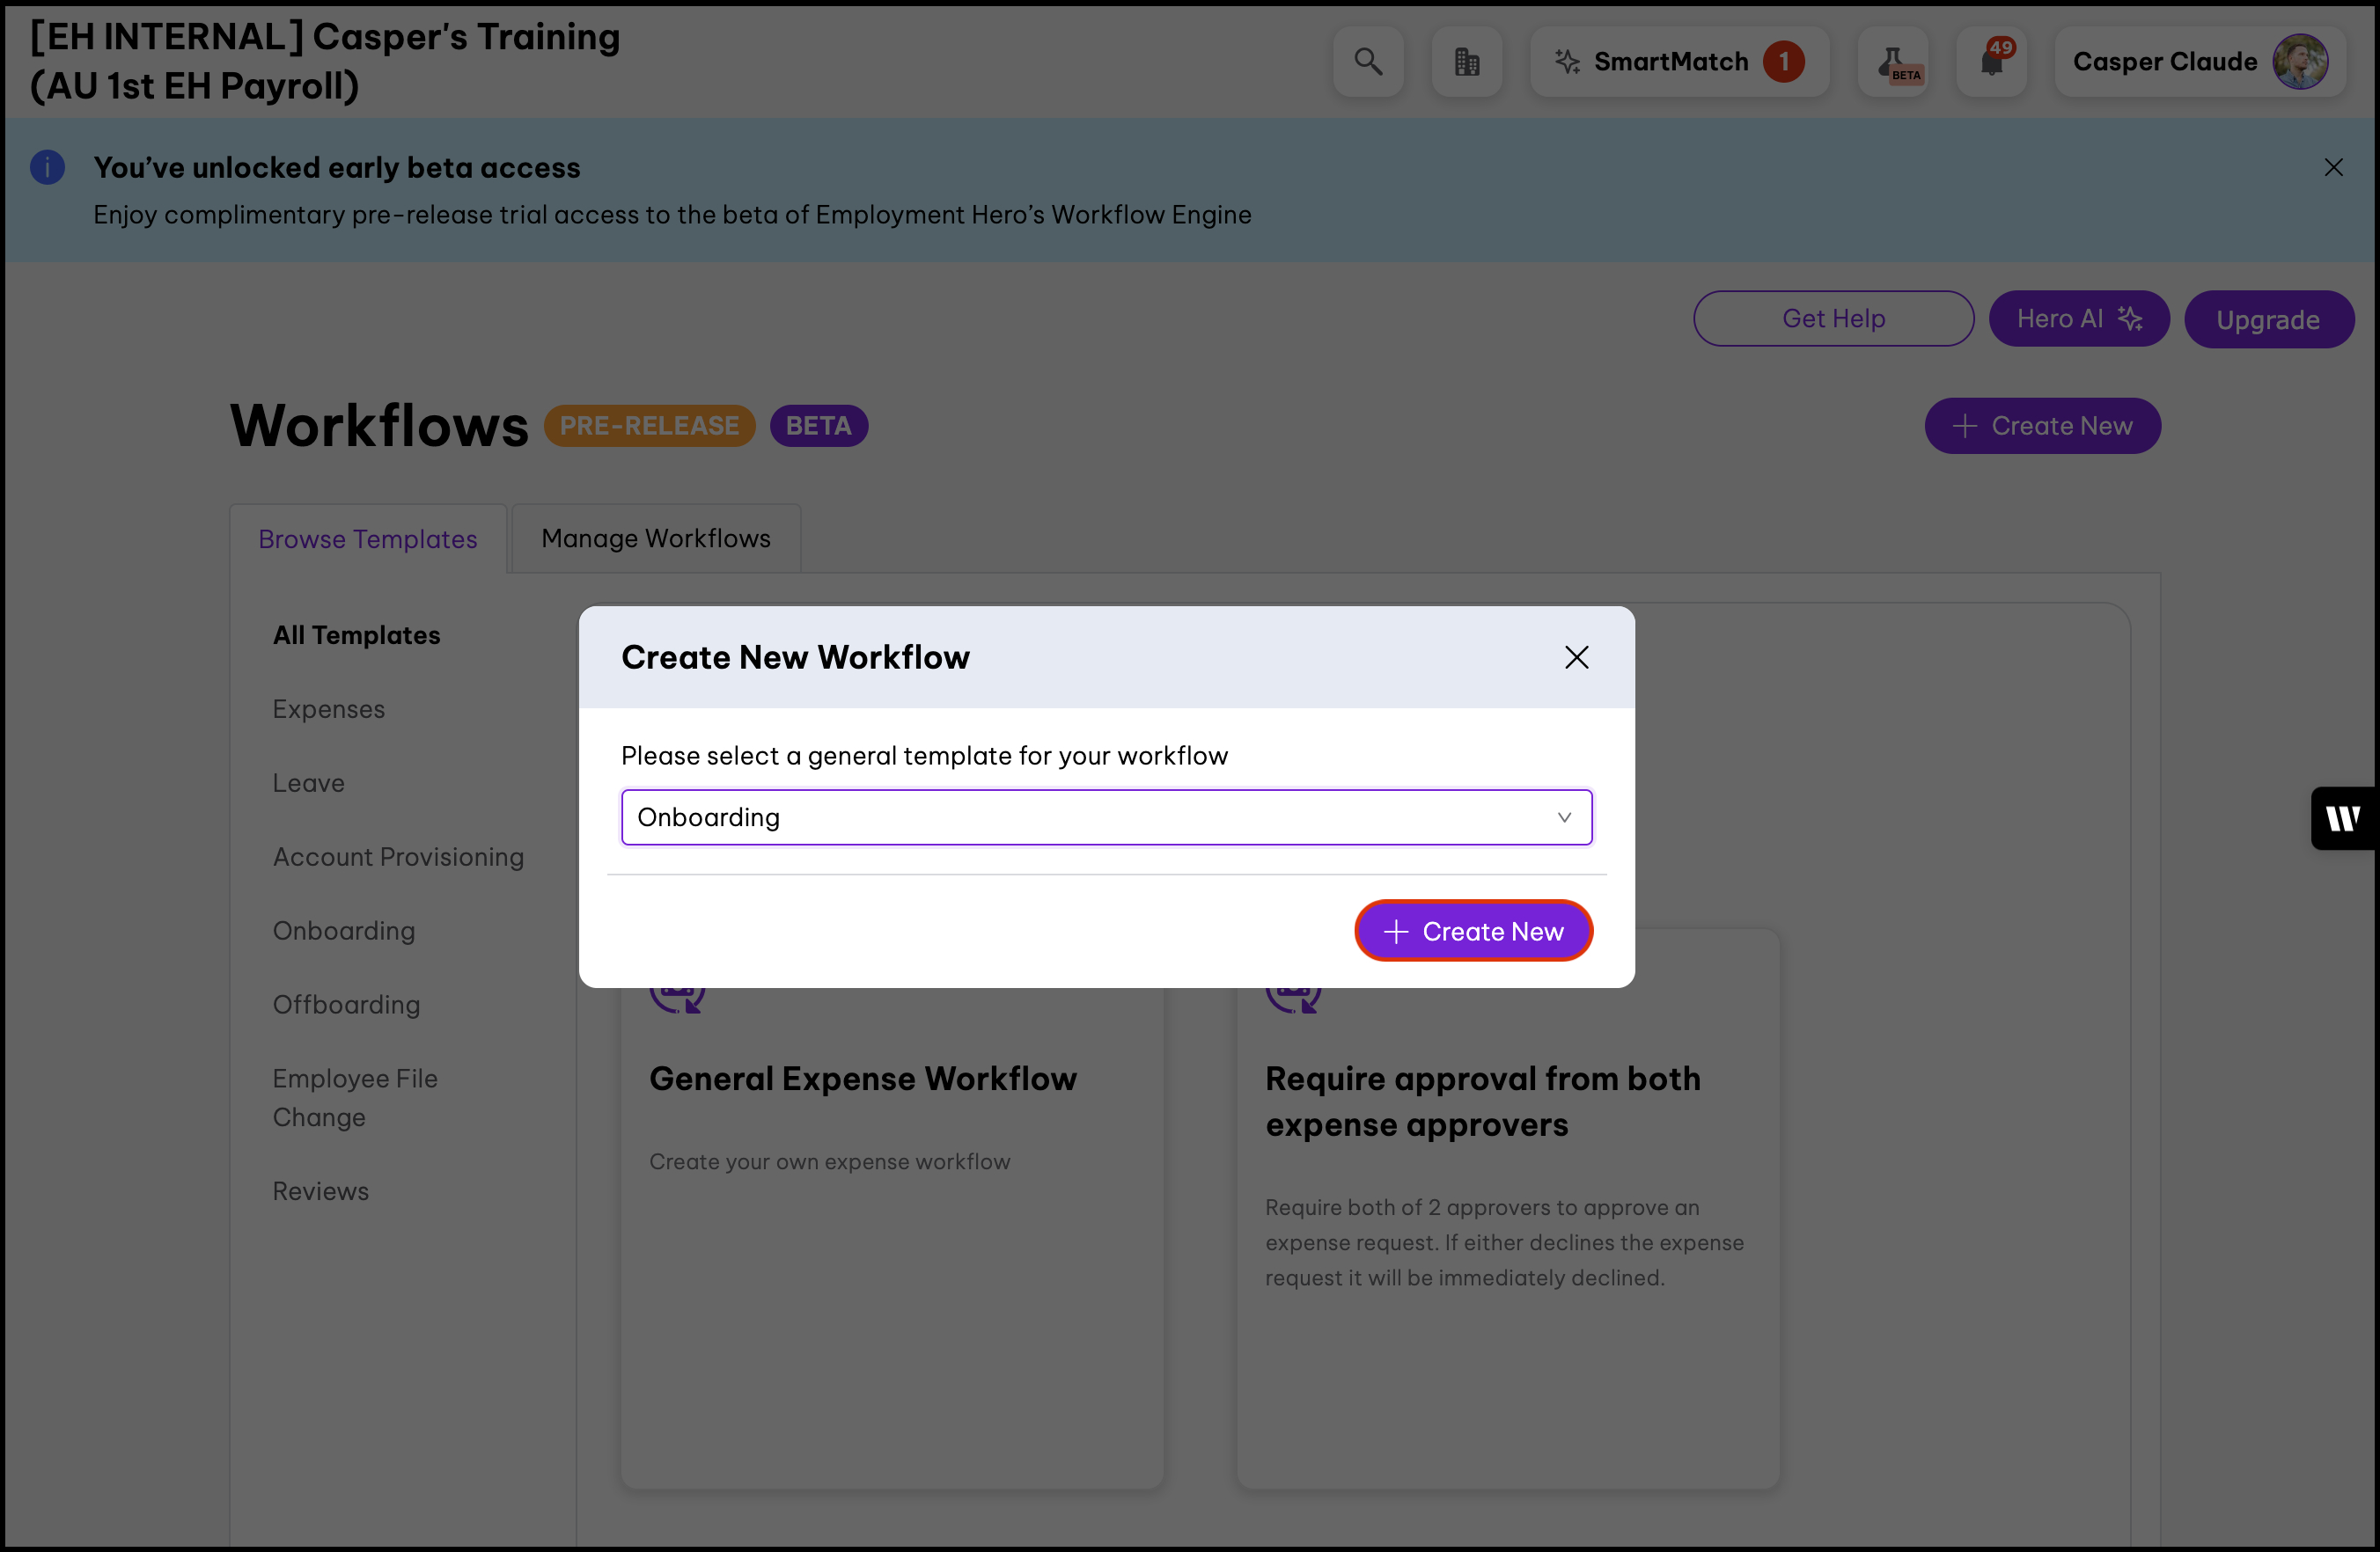Open the beta lab flask icon
The height and width of the screenshot is (1552, 2380).
tap(1894, 62)
